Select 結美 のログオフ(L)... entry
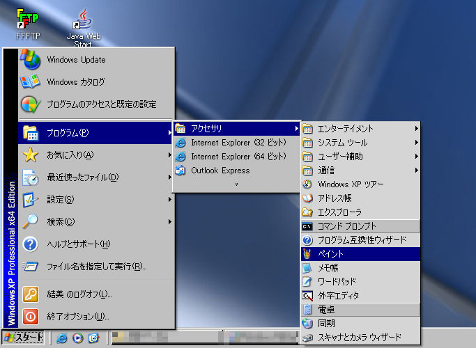The height and width of the screenshot is (348, 476). tap(97, 294)
